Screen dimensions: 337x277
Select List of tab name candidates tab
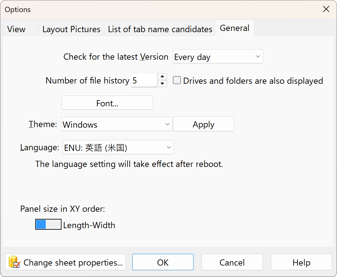(160, 29)
